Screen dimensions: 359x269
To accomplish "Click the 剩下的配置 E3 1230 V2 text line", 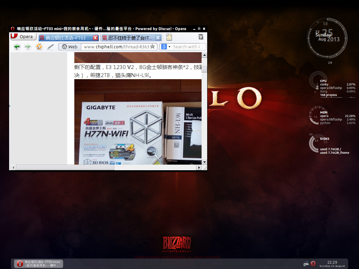I will [138, 67].
